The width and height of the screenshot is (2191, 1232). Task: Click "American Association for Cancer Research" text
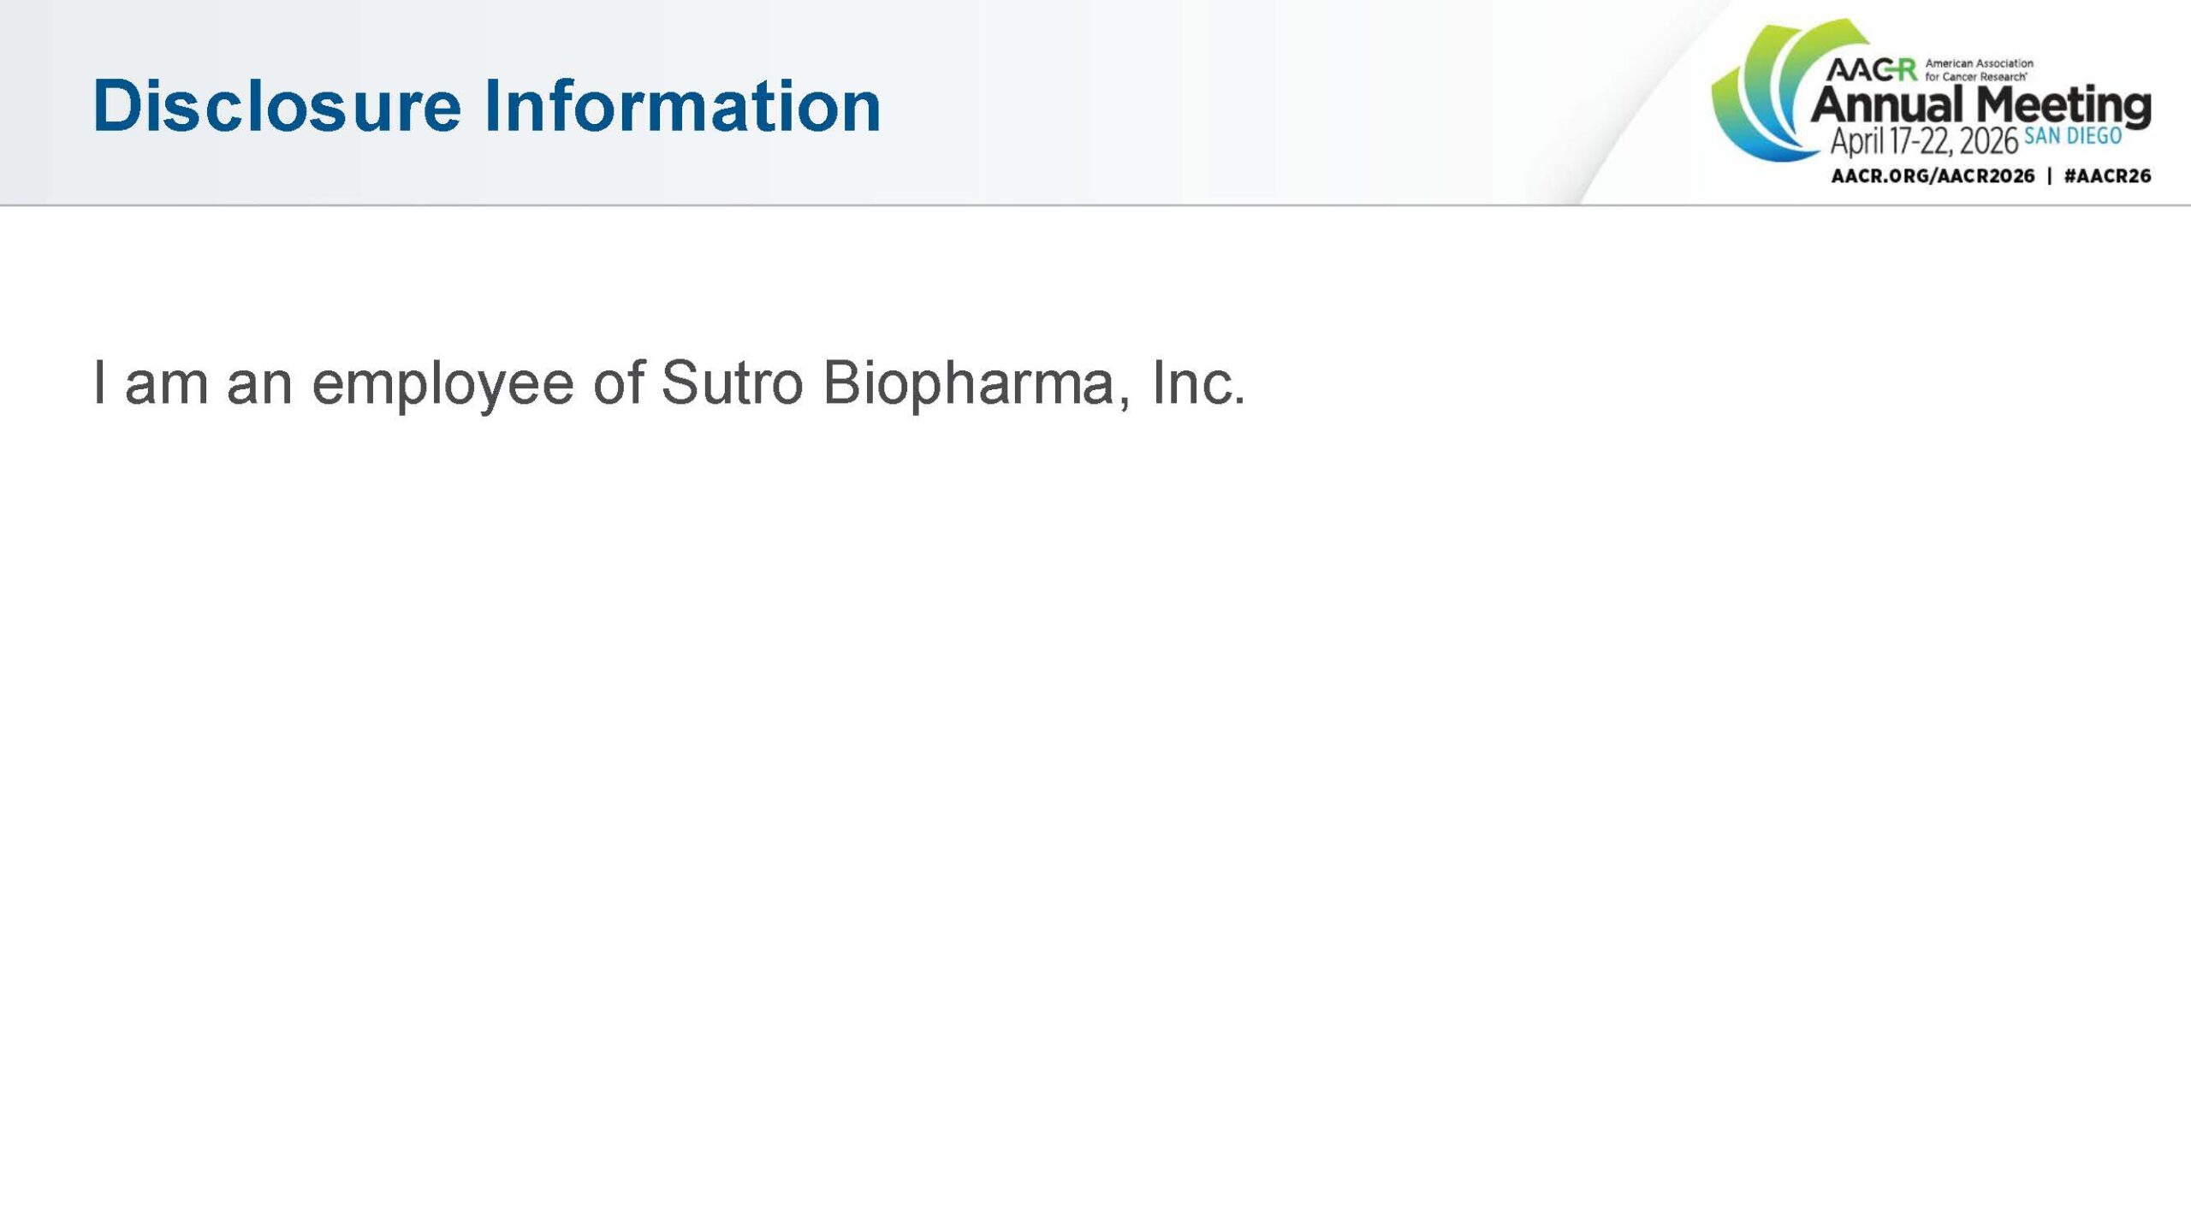(x=1979, y=69)
